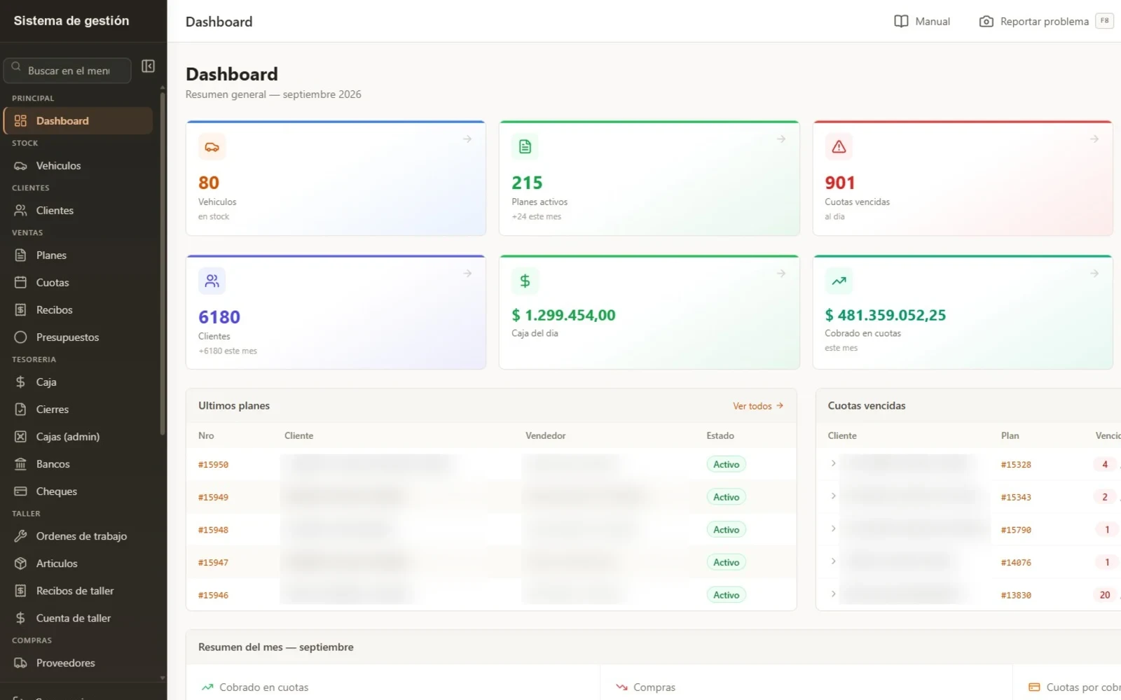Select Presupuestos in the sidebar
1121x700 pixels.
coord(78,337)
